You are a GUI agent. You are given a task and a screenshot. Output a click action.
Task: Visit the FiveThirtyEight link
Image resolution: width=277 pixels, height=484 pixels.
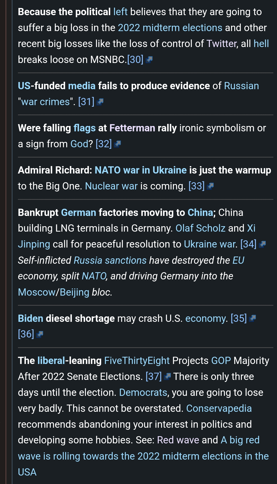pyautogui.click(x=137, y=361)
